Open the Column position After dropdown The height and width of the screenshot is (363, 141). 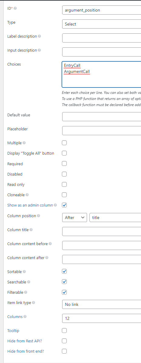75,217
